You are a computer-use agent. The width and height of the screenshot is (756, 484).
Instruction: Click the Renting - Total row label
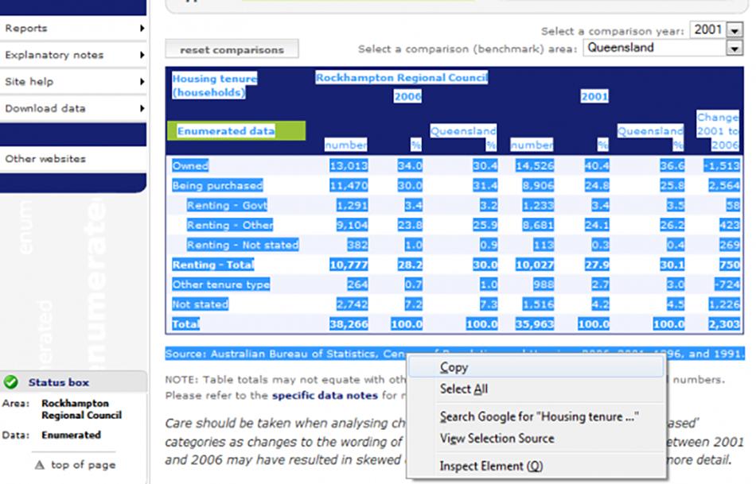212,265
